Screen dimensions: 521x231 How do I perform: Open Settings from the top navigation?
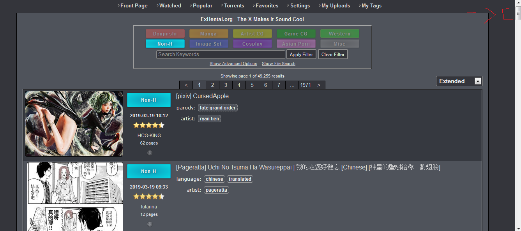click(x=300, y=6)
